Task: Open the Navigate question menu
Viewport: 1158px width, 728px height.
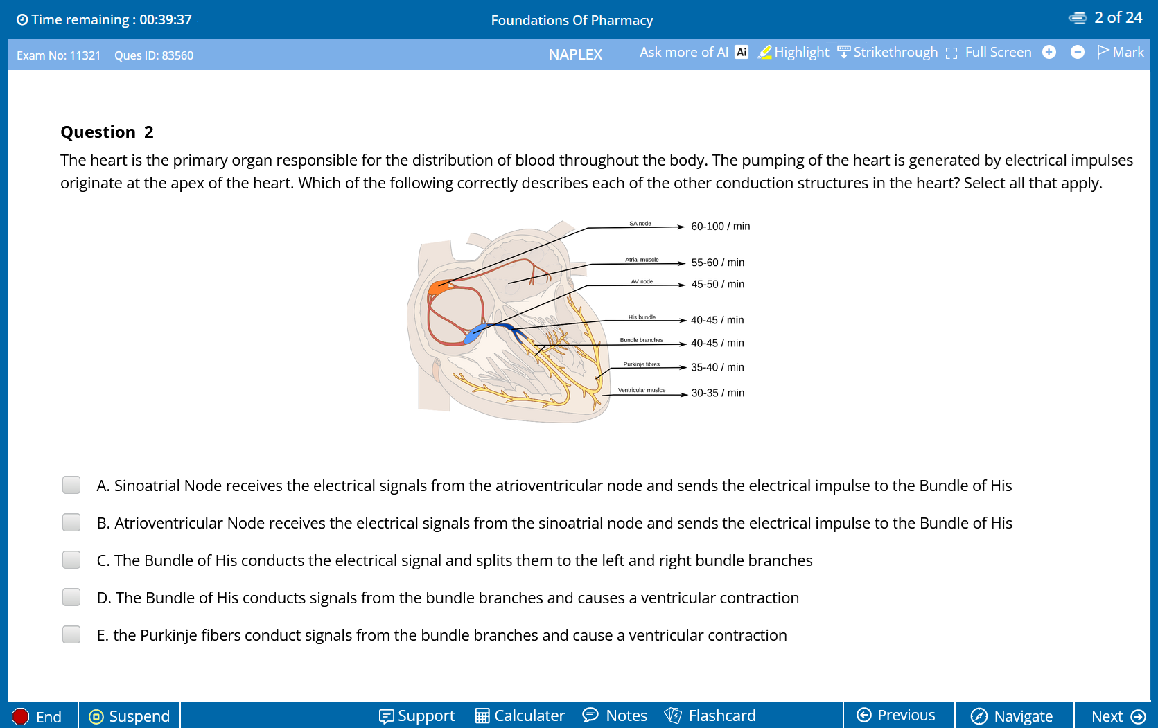Action: pyautogui.click(x=1012, y=716)
